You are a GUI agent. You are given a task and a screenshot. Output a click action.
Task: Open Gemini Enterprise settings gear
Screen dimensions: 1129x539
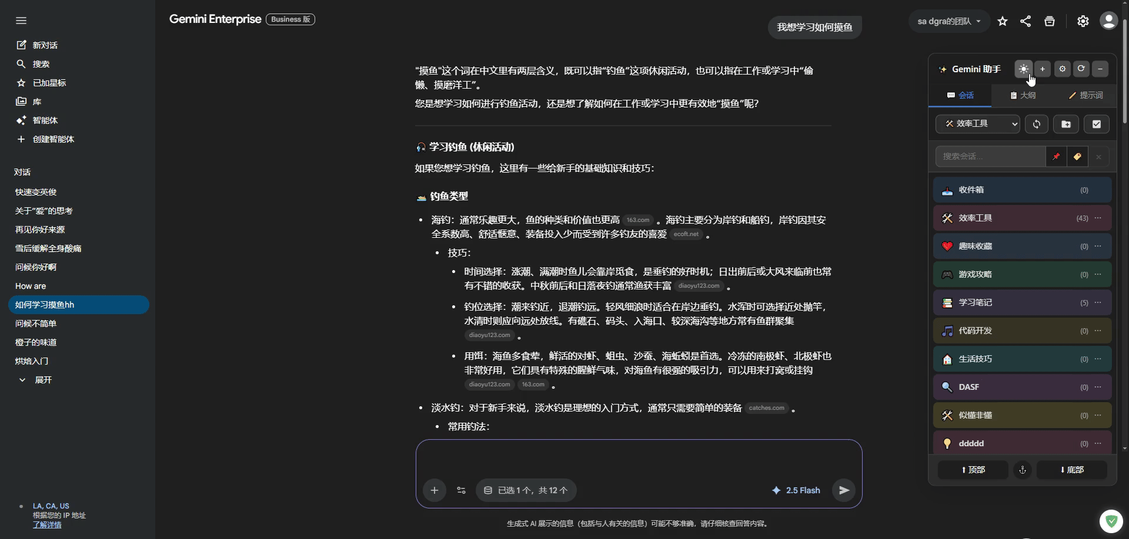[1083, 21]
